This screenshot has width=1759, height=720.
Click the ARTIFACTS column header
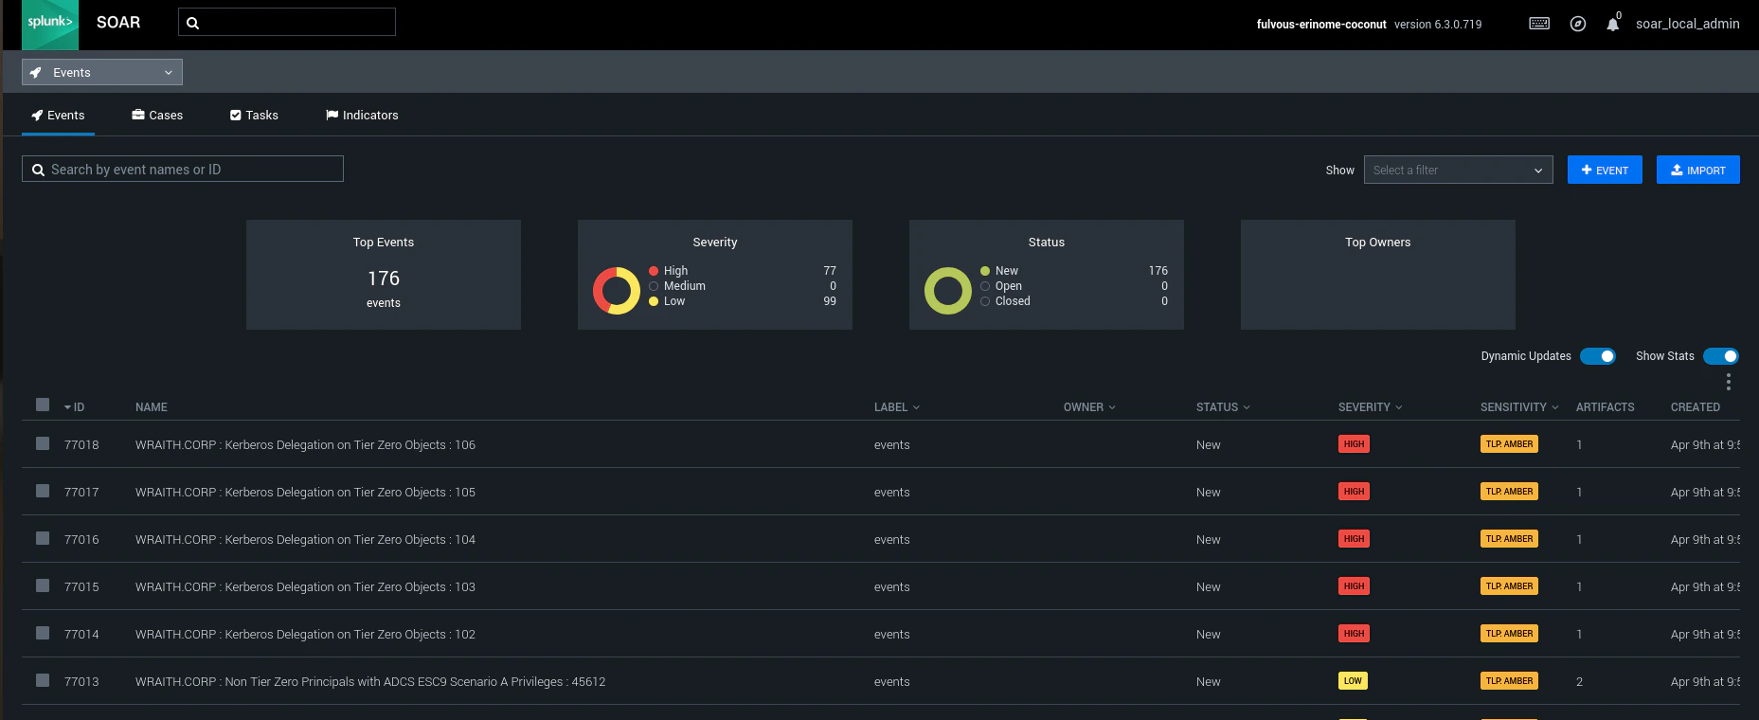point(1605,407)
